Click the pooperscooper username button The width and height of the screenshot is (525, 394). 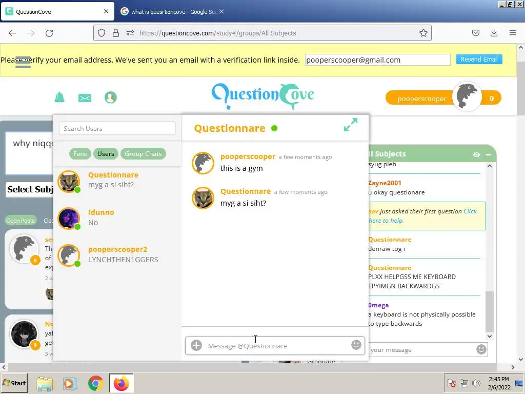click(x=421, y=98)
